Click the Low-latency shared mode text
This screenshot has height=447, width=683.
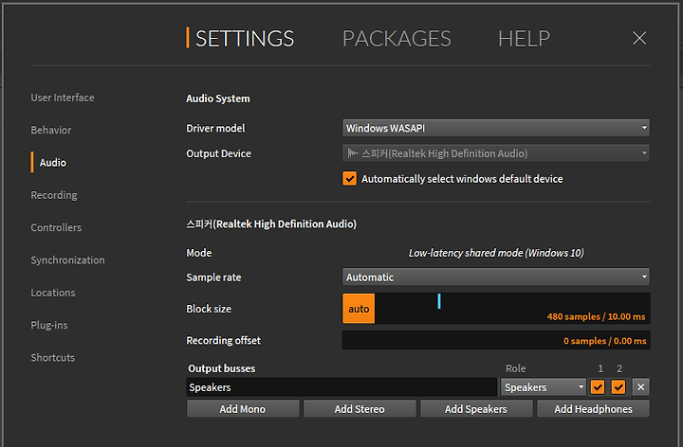[x=496, y=253]
